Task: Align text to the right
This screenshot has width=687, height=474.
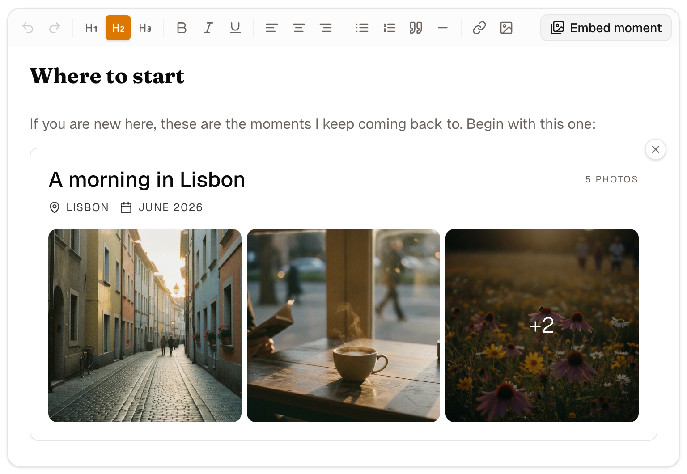Action: [326, 28]
